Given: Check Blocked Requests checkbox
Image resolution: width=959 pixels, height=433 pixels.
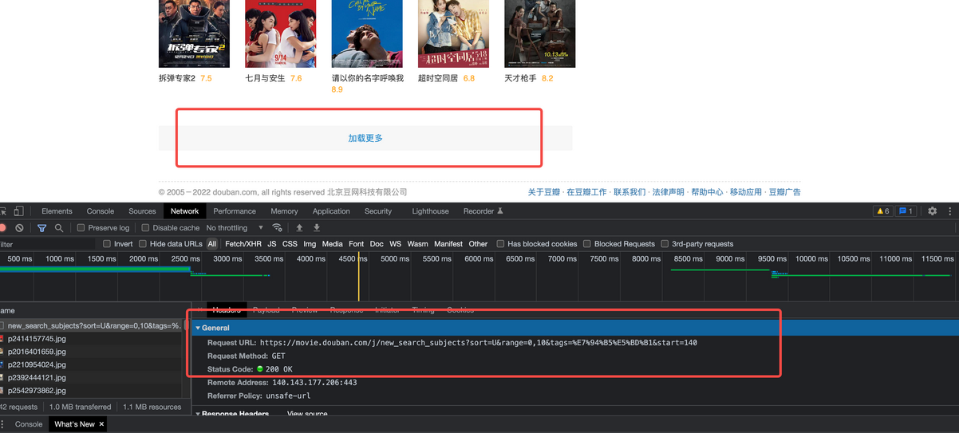Looking at the screenshot, I should (x=586, y=244).
